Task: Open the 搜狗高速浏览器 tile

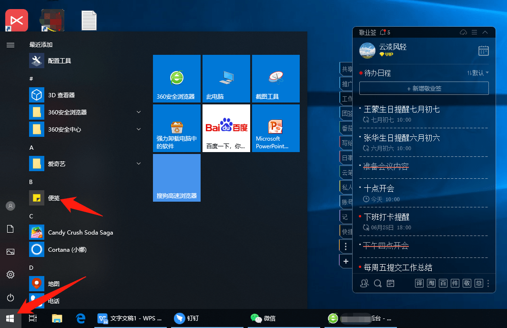Action: (x=176, y=177)
